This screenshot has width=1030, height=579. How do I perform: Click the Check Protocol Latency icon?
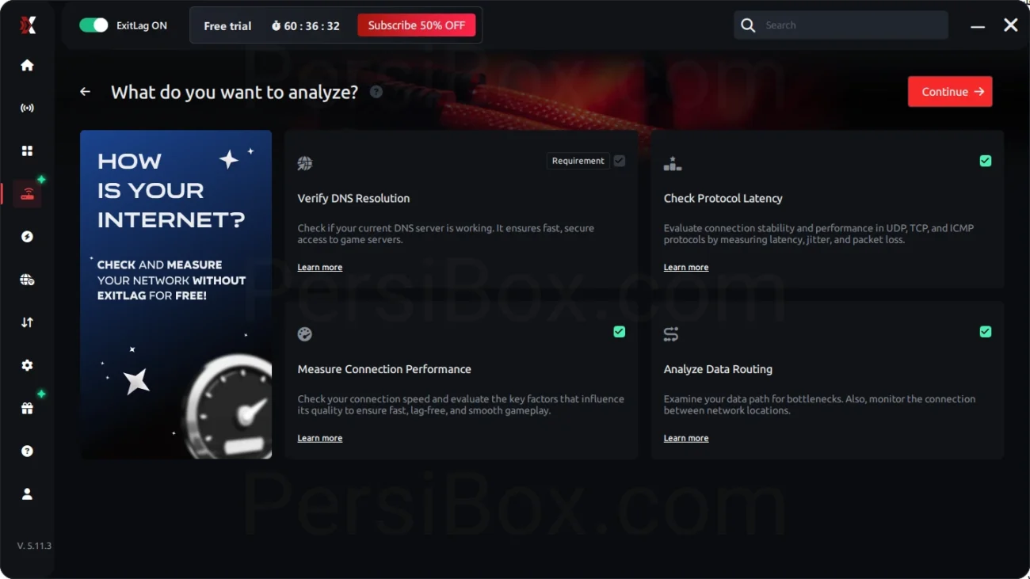(673, 163)
